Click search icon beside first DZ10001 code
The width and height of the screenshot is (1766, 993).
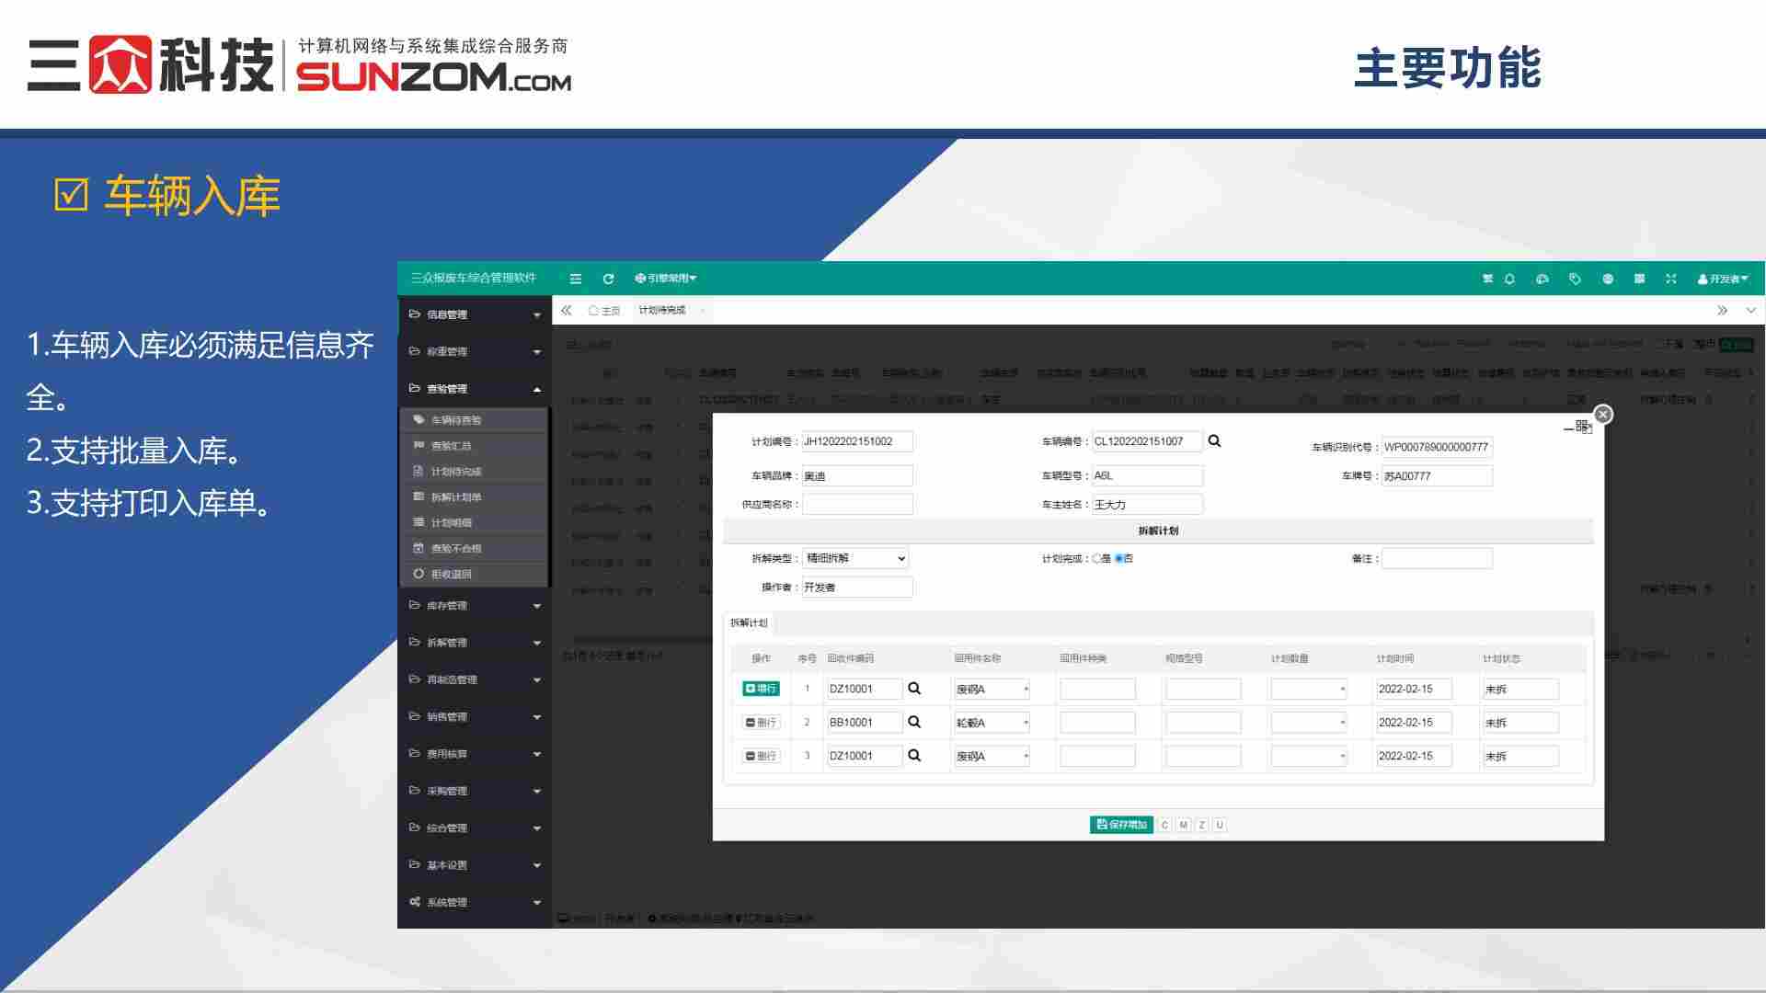coord(914,689)
